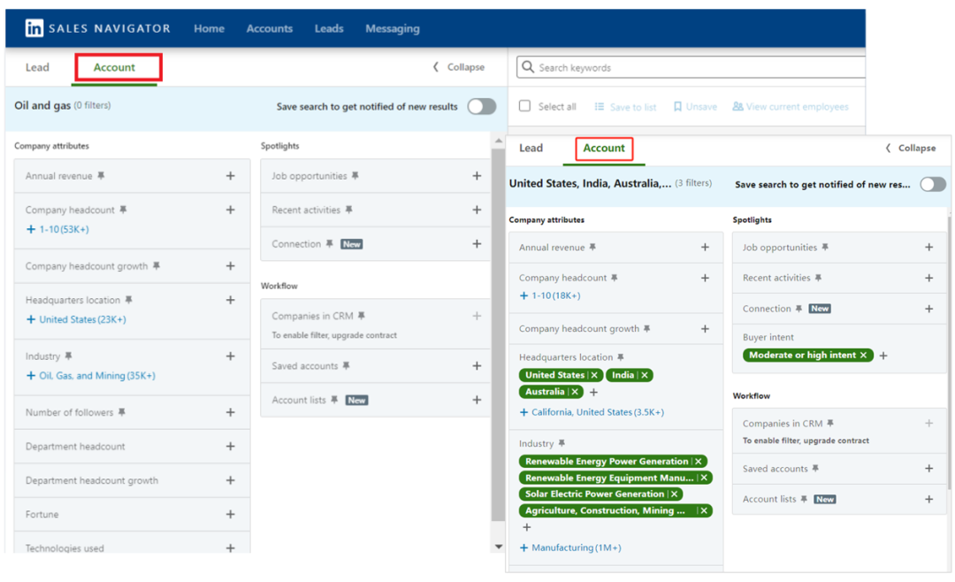Image resolution: width=955 pixels, height=582 pixels.
Task: Remove the United States location chip
Action: [594, 375]
